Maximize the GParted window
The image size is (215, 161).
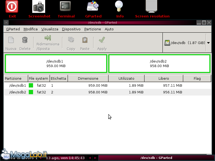coord(204,23)
